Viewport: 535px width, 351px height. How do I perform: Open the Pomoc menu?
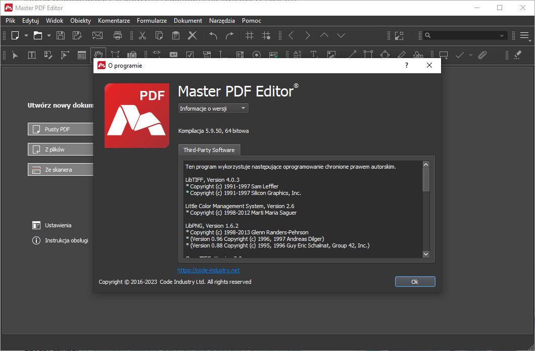(252, 21)
